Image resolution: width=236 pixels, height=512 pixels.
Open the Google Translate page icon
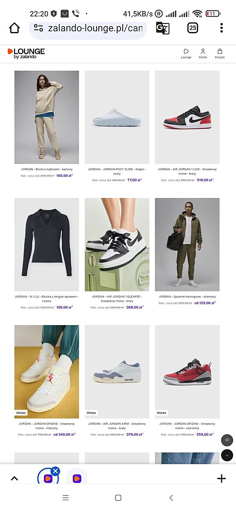click(163, 28)
